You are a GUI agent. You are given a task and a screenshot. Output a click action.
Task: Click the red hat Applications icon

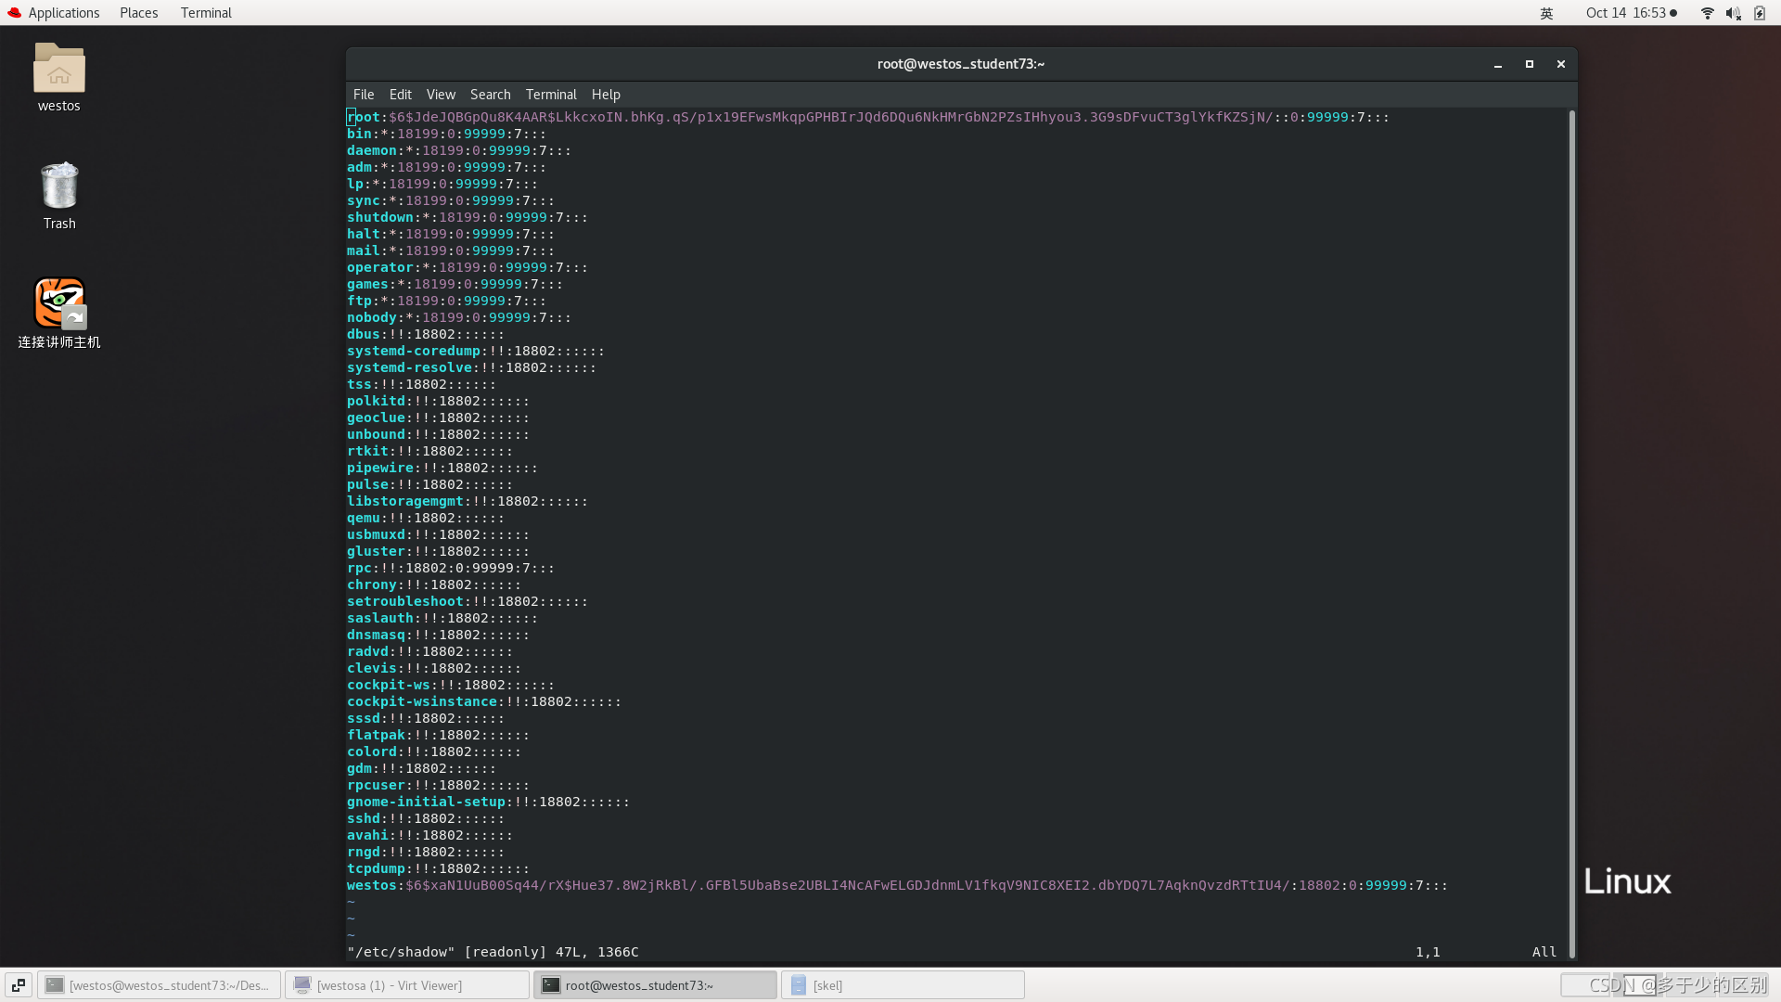point(14,13)
